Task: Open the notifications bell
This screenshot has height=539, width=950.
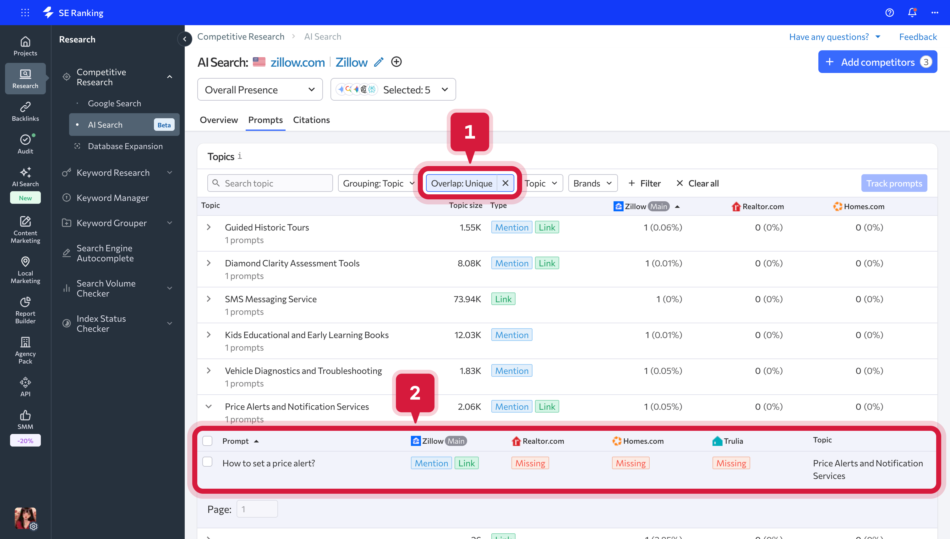Action: pos(912,13)
